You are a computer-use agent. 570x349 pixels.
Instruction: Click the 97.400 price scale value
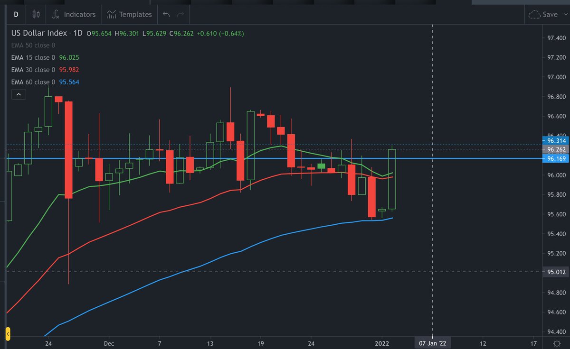[x=556, y=37]
